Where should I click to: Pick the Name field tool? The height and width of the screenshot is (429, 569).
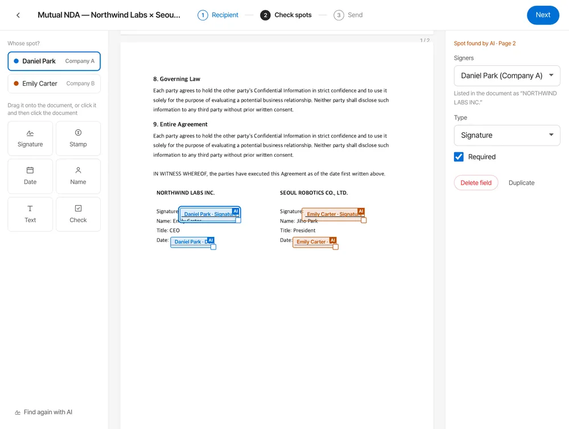[x=78, y=176]
